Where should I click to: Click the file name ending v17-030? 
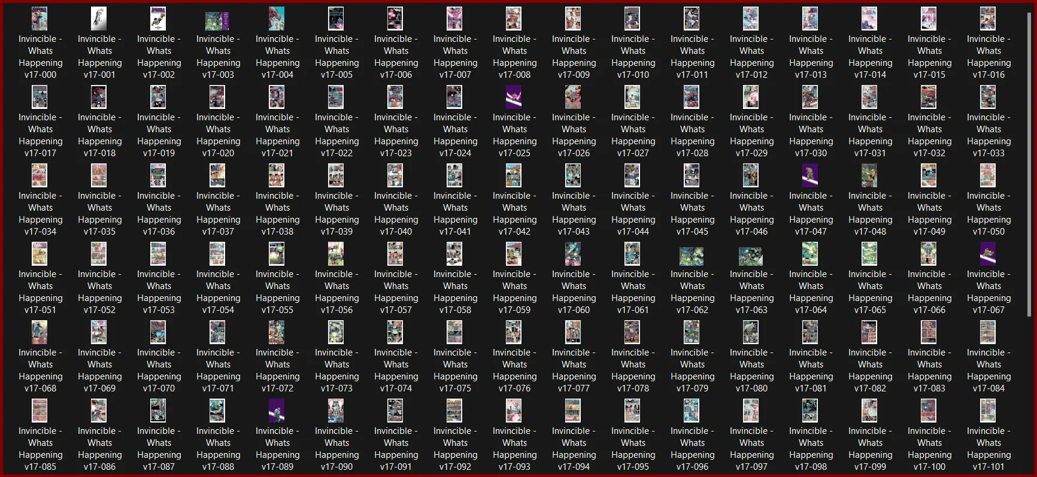(811, 135)
